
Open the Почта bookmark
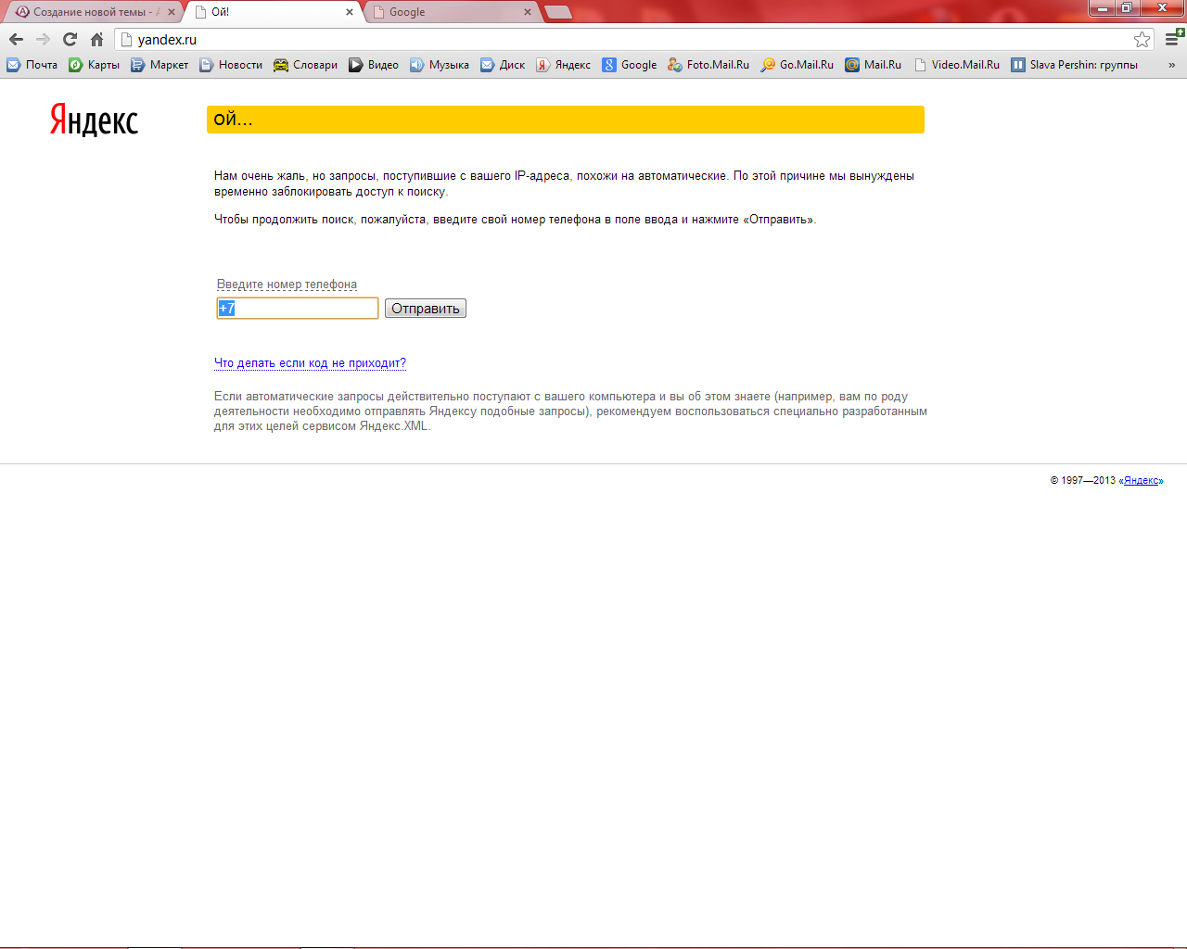tap(32, 65)
